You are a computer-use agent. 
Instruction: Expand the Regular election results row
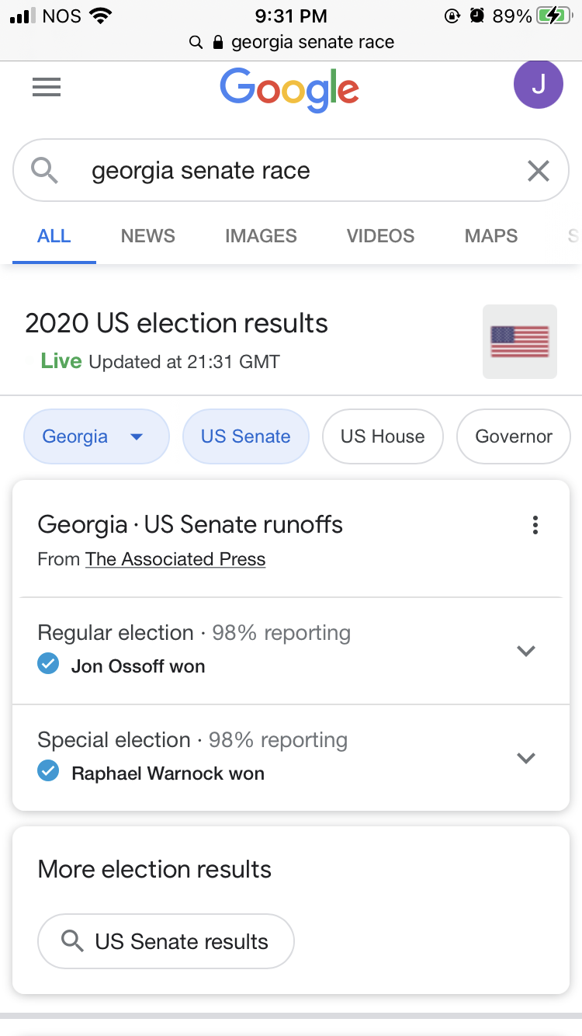[526, 651]
